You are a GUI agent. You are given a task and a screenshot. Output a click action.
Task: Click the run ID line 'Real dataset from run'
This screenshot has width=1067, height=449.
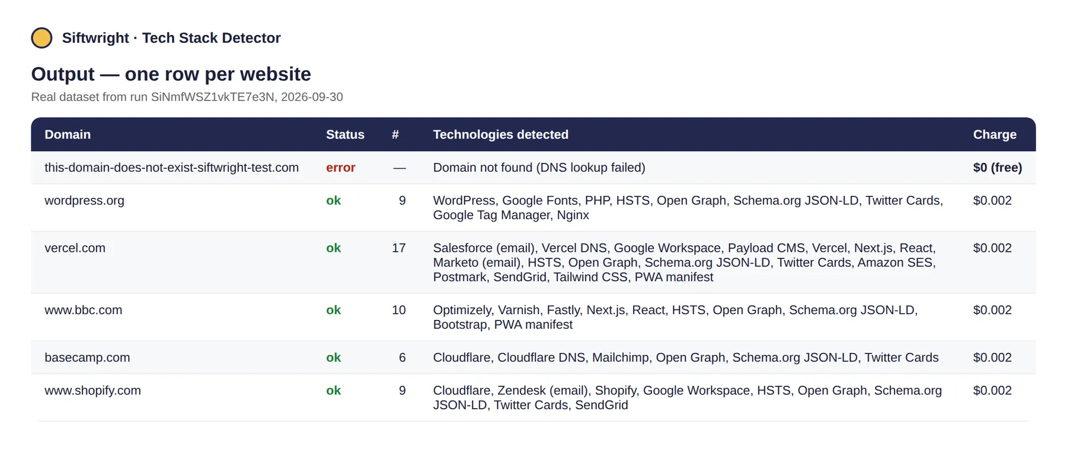click(x=187, y=97)
